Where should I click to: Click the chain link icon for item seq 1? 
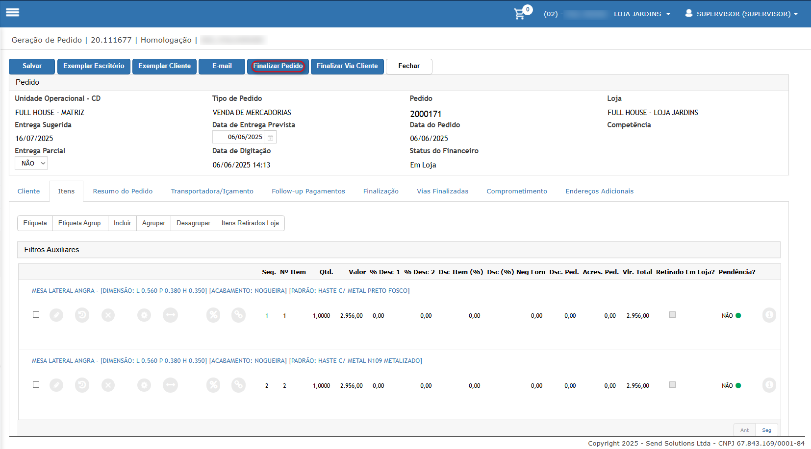click(x=238, y=315)
